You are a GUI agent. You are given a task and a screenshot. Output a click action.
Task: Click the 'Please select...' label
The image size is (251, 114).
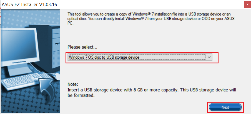pyautogui.click(x=82, y=47)
